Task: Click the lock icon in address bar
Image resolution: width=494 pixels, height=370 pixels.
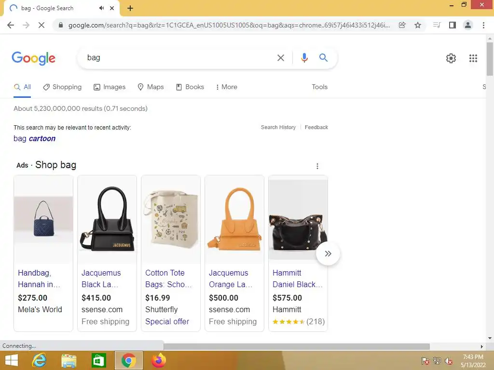Action: [x=61, y=25]
